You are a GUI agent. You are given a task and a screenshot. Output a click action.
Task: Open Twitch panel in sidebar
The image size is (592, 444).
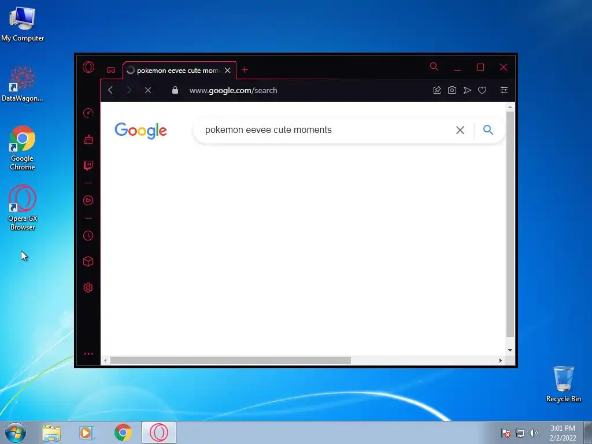88,165
